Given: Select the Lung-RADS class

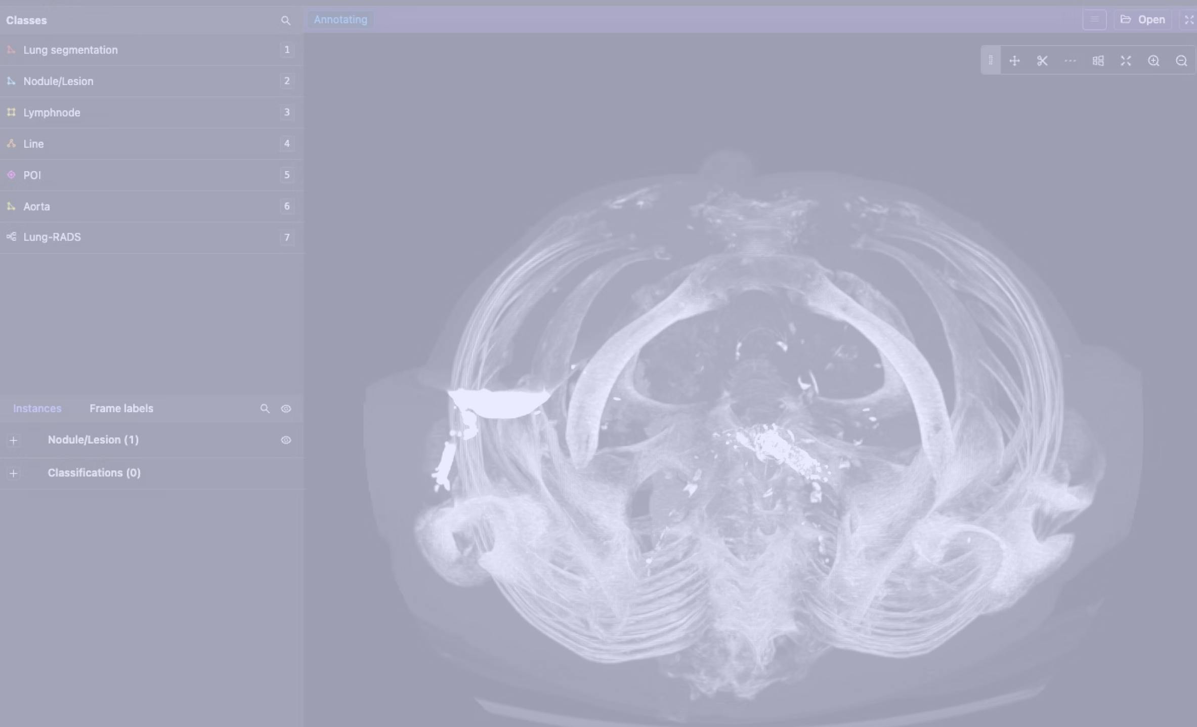Looking at the screenshot, I should click(x=151, y=237).
